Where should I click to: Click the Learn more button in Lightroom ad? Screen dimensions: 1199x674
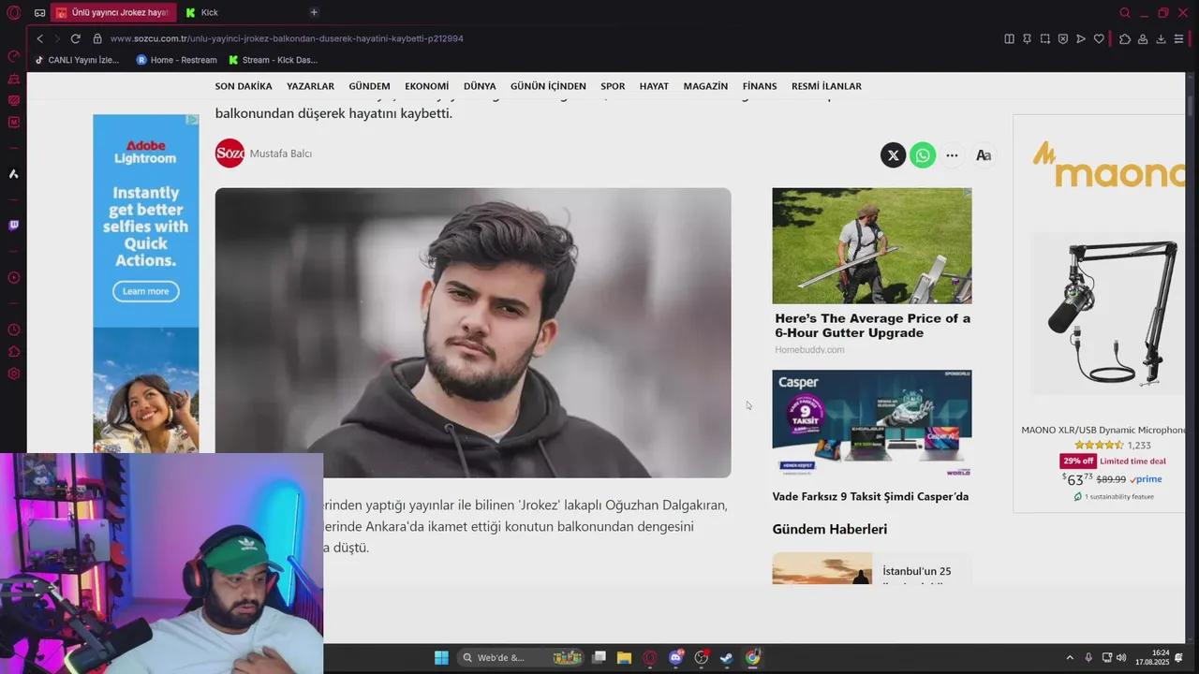coord(145,291)
